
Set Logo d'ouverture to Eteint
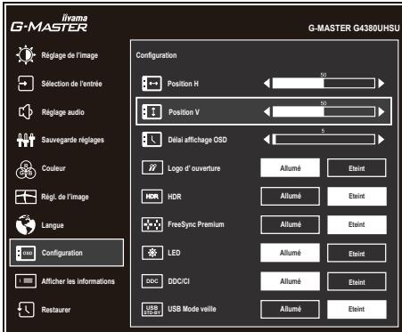[x=357, y=168]
